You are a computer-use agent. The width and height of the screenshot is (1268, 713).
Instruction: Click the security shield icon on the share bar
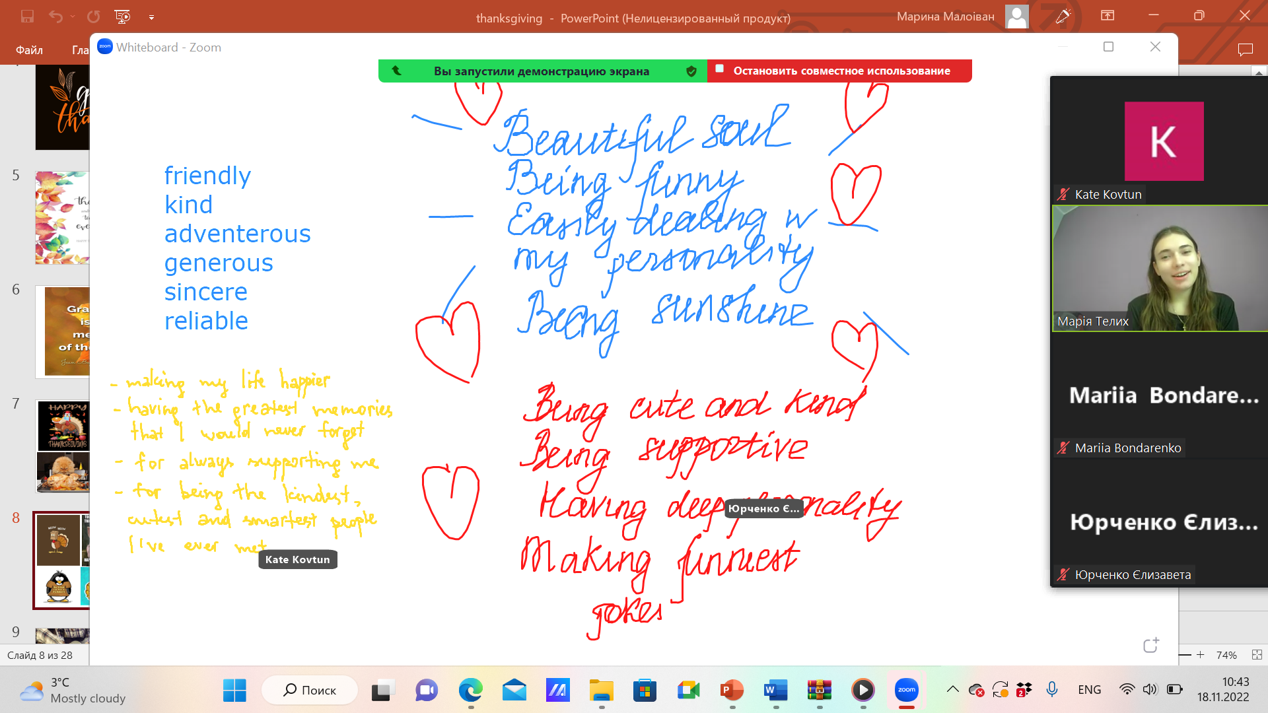(x=691, y=71)
